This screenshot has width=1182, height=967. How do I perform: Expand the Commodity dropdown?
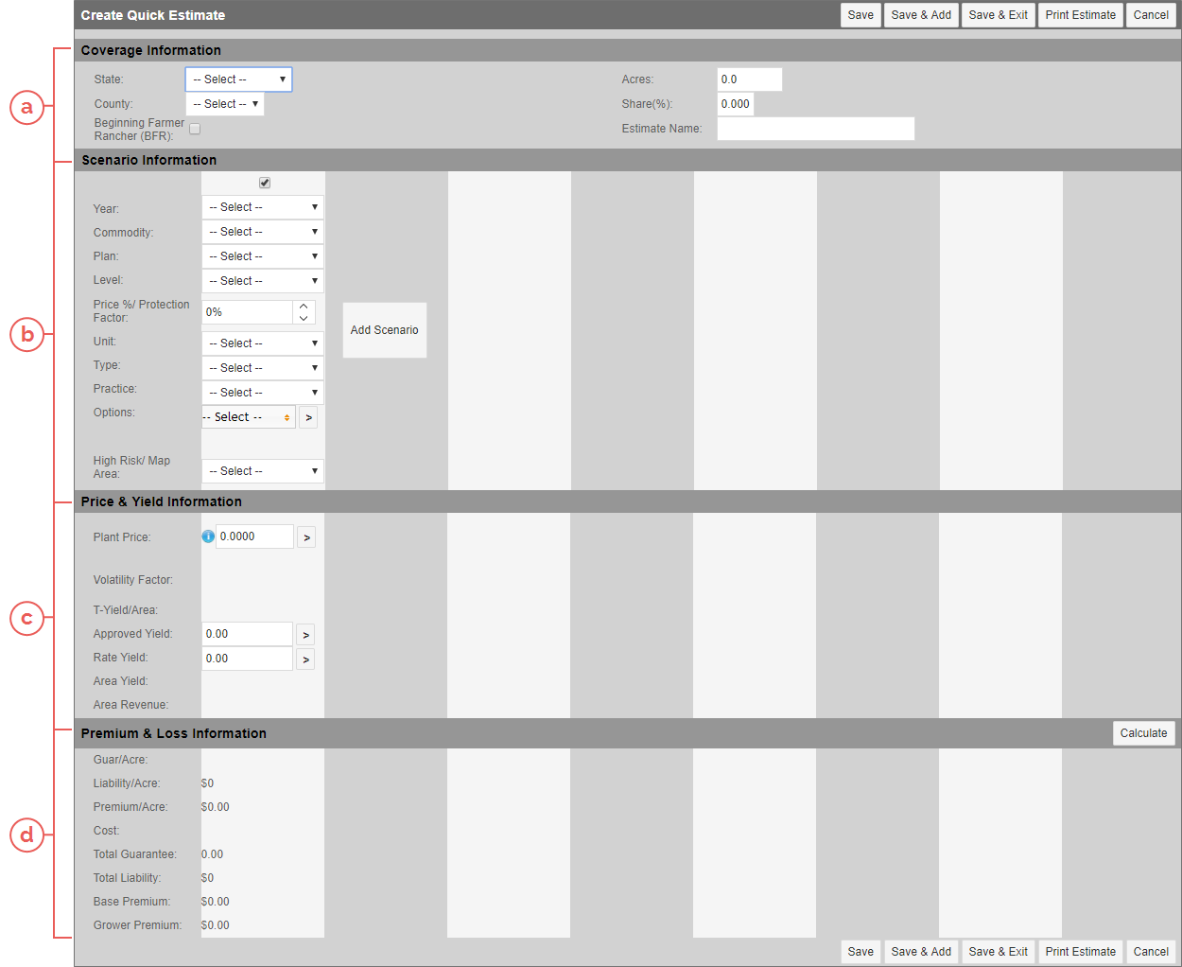[x=263, y=232]
